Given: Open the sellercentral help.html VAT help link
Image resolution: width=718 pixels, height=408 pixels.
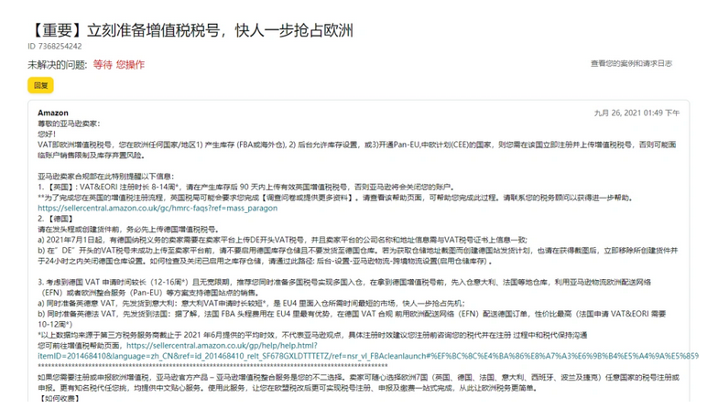Looking at the screenshot, I should click(x=368, y=350).
